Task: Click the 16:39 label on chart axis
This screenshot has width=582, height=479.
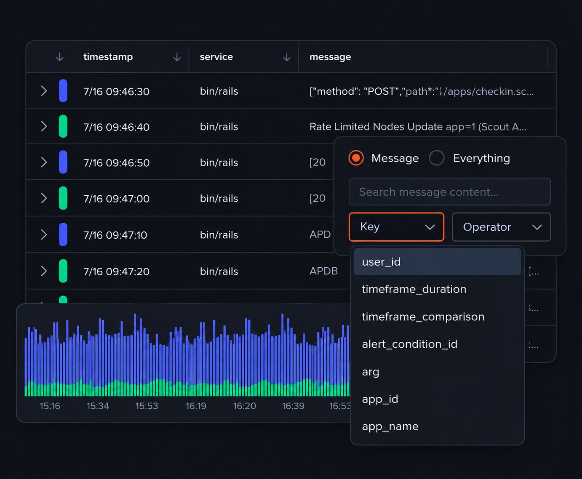Action: [293, 406]
